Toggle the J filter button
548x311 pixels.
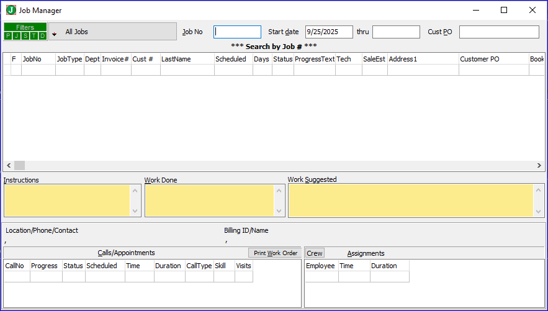(16, 35)
